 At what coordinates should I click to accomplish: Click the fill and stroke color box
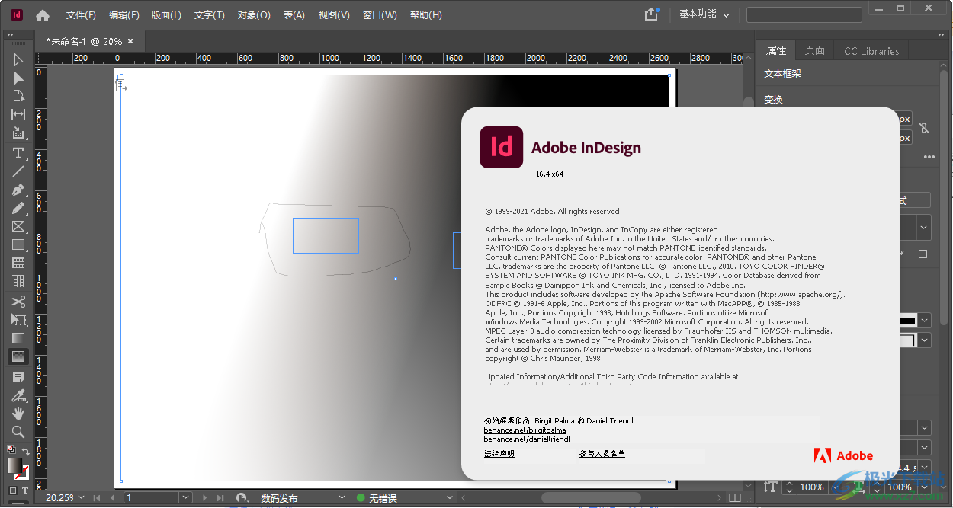pos(18,468)
